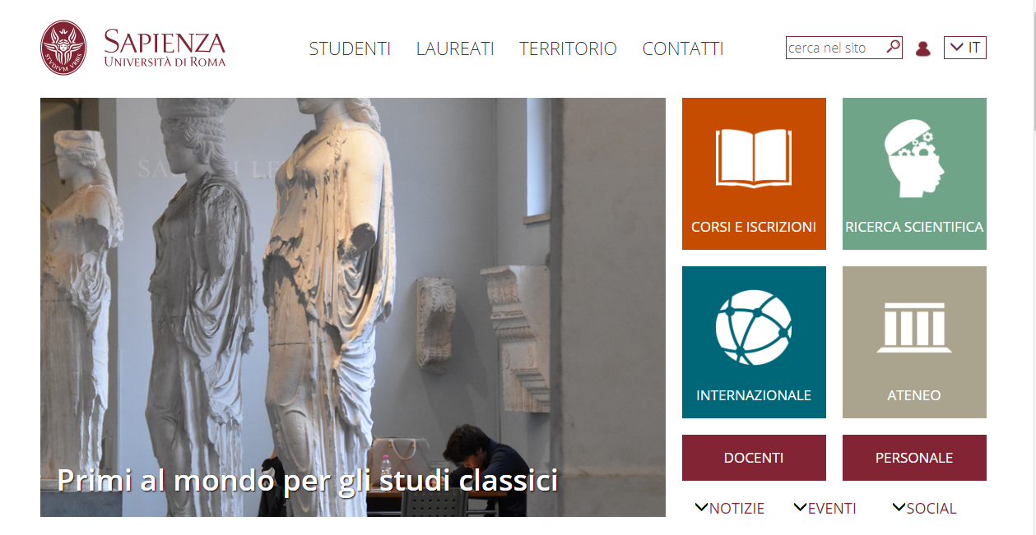Click the columns temple icon
1036x535 pixels.
point(914,327)
